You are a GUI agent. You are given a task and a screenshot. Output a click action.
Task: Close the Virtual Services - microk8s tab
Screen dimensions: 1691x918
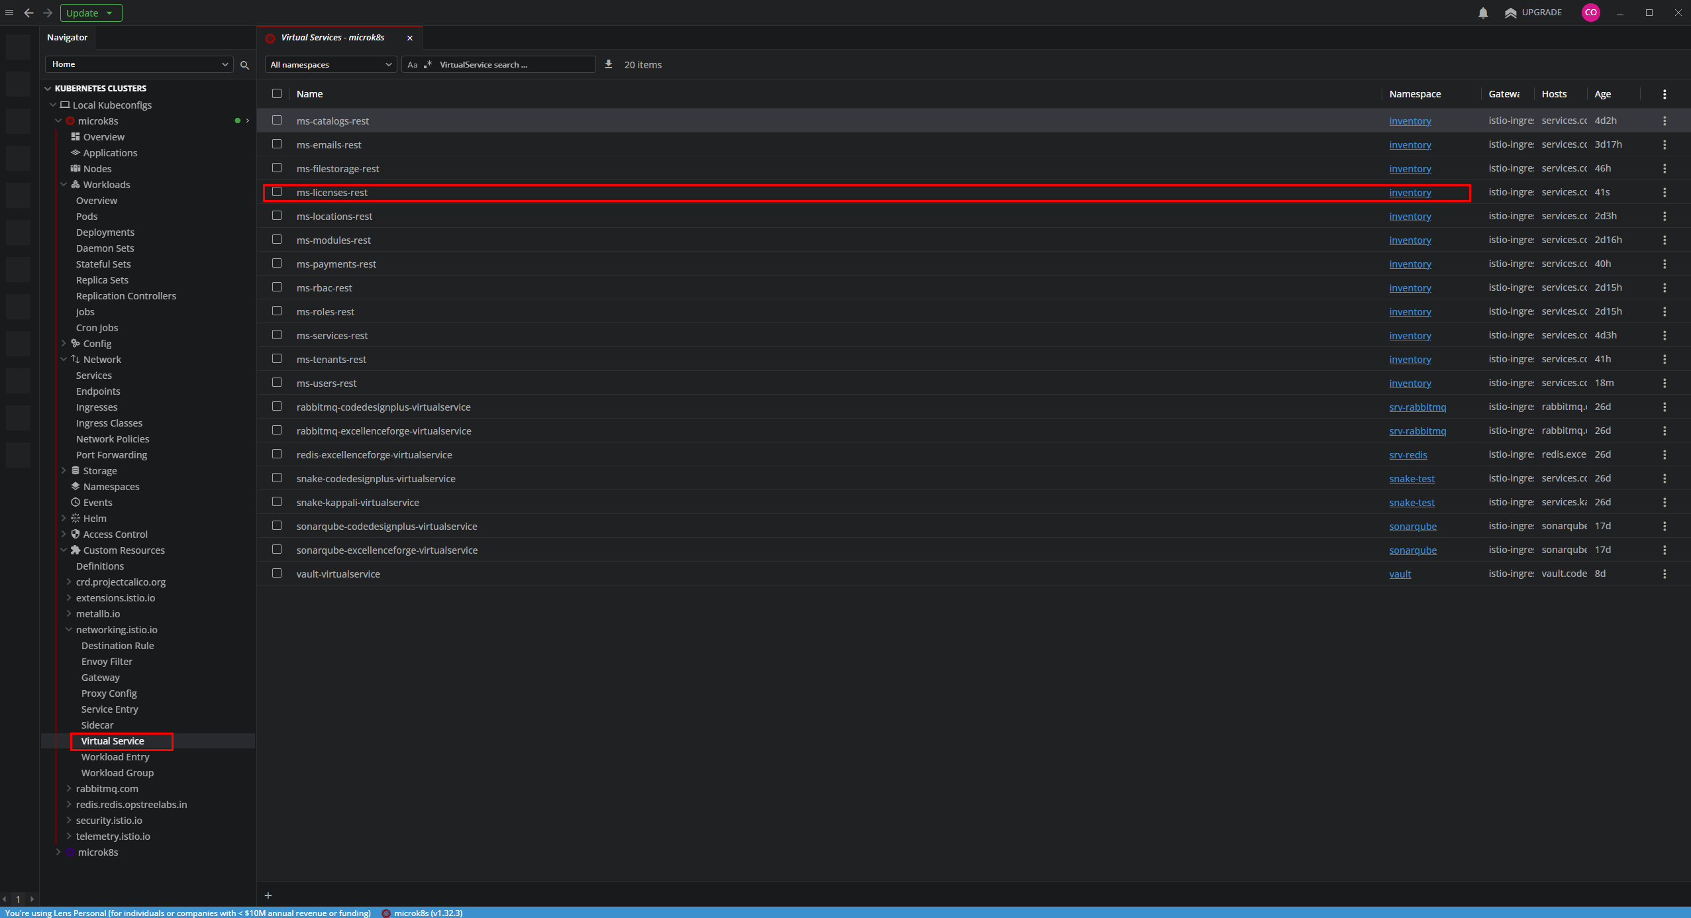pos(410,38)
